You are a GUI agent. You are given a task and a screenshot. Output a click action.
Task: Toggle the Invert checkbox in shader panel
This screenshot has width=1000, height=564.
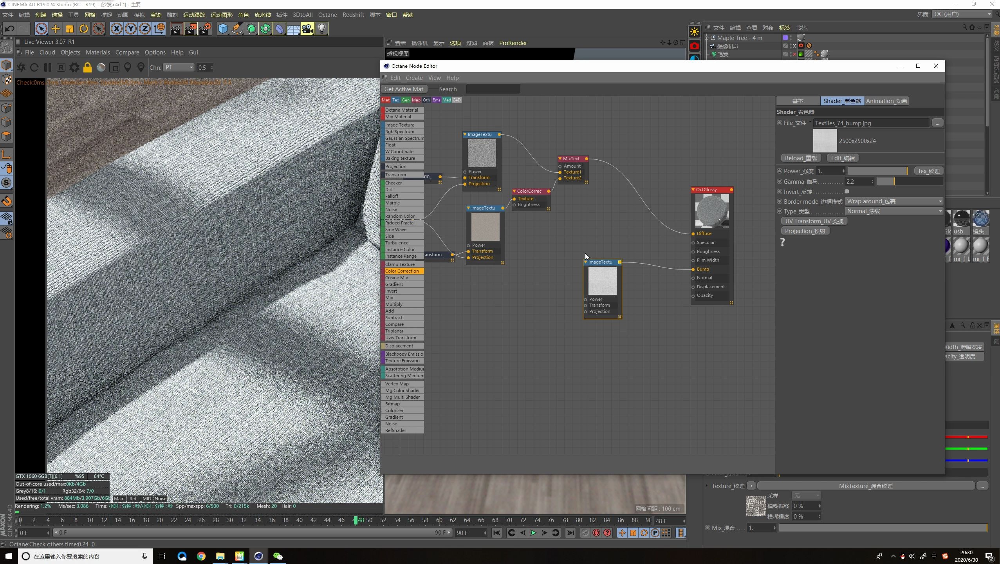coord(847,191)
